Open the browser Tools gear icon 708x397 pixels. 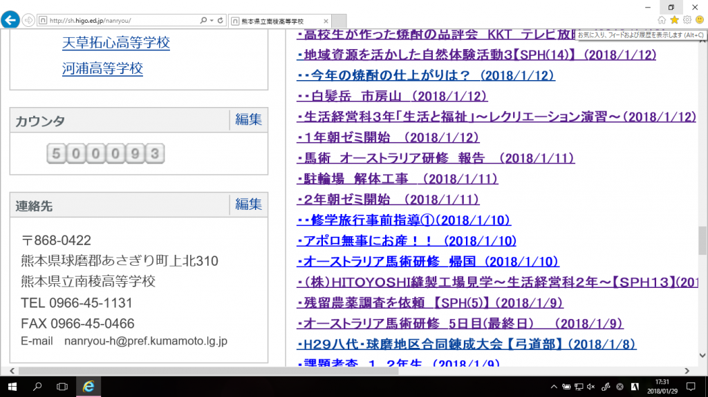pyautogui.click(x=687, y=20)
